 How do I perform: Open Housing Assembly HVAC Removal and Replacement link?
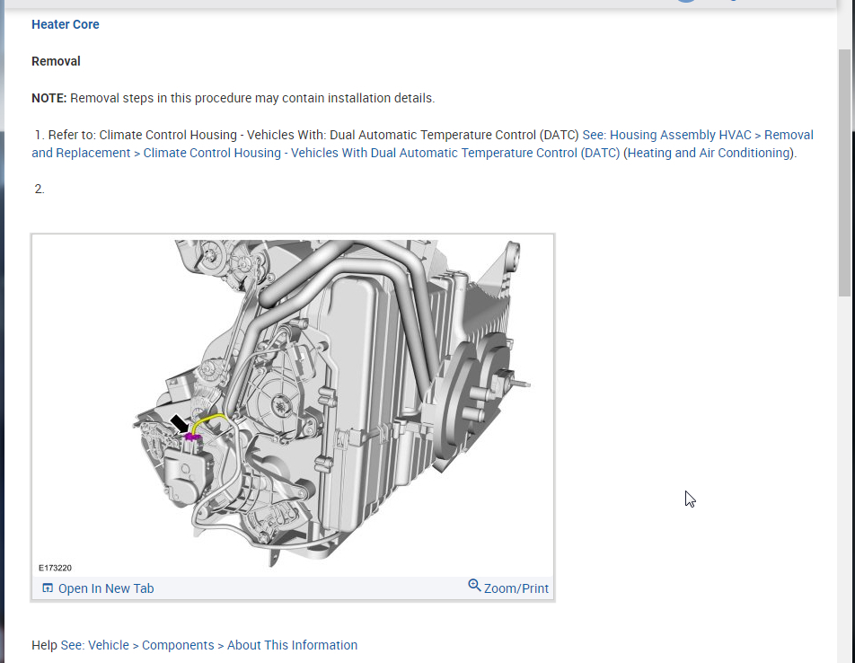click(x=423, y=144)
